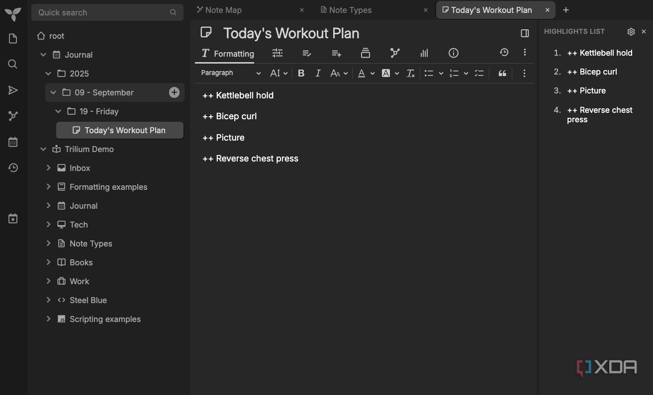This screenshot has width=653, height=395.
Task: Open the calendar sidebar icon
Action: point(13,142)
